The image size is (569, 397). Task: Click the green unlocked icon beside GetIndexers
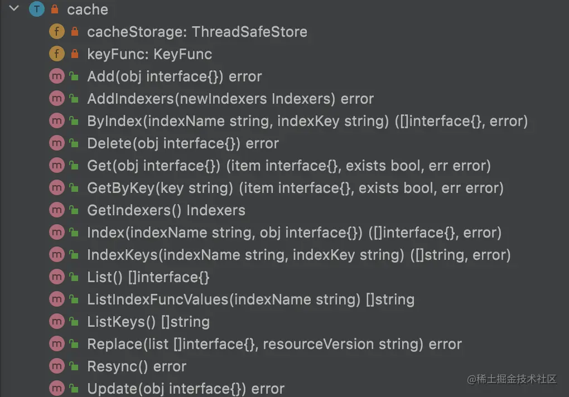74,210
